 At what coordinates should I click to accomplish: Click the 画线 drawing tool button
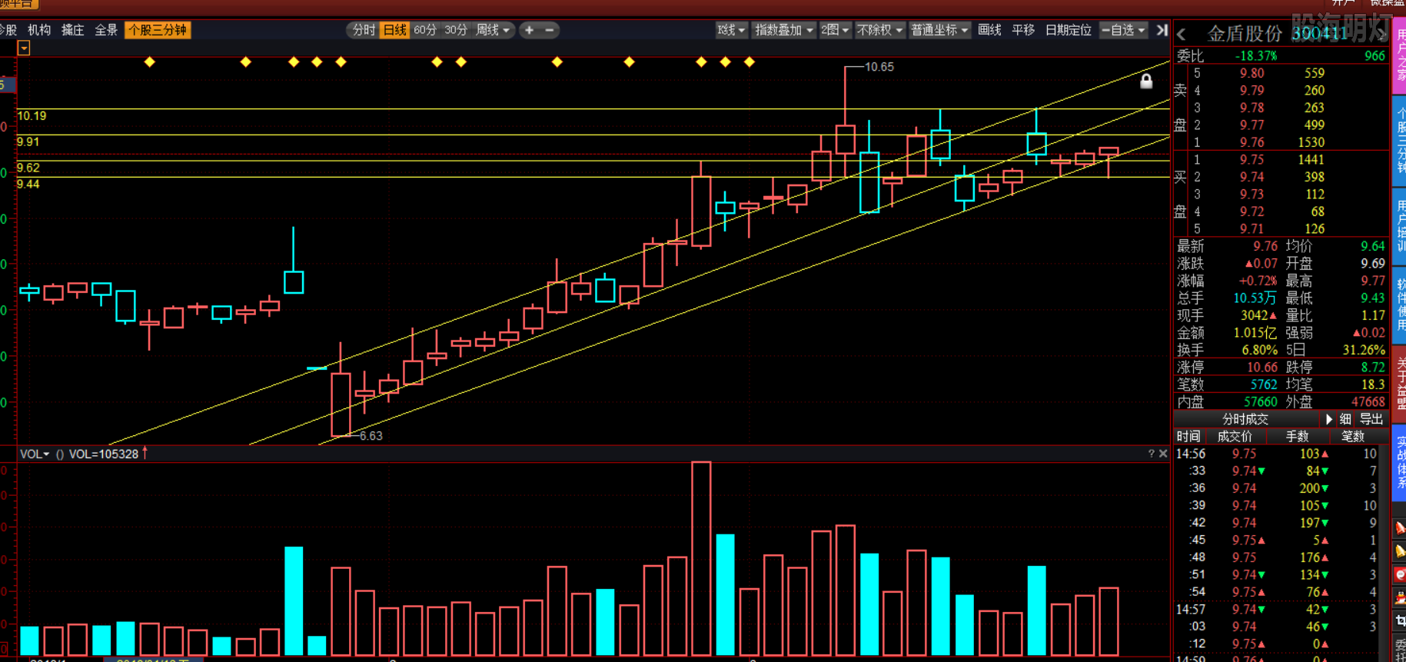click(x=989, y=30)
